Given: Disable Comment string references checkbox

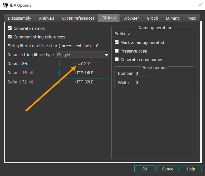Looking at the screenshot, I should pyautogui.click(x=10, y=37).
